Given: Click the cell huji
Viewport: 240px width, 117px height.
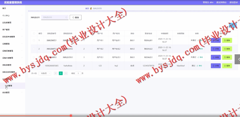Looking at the screenshot, I should coord(116,66).
